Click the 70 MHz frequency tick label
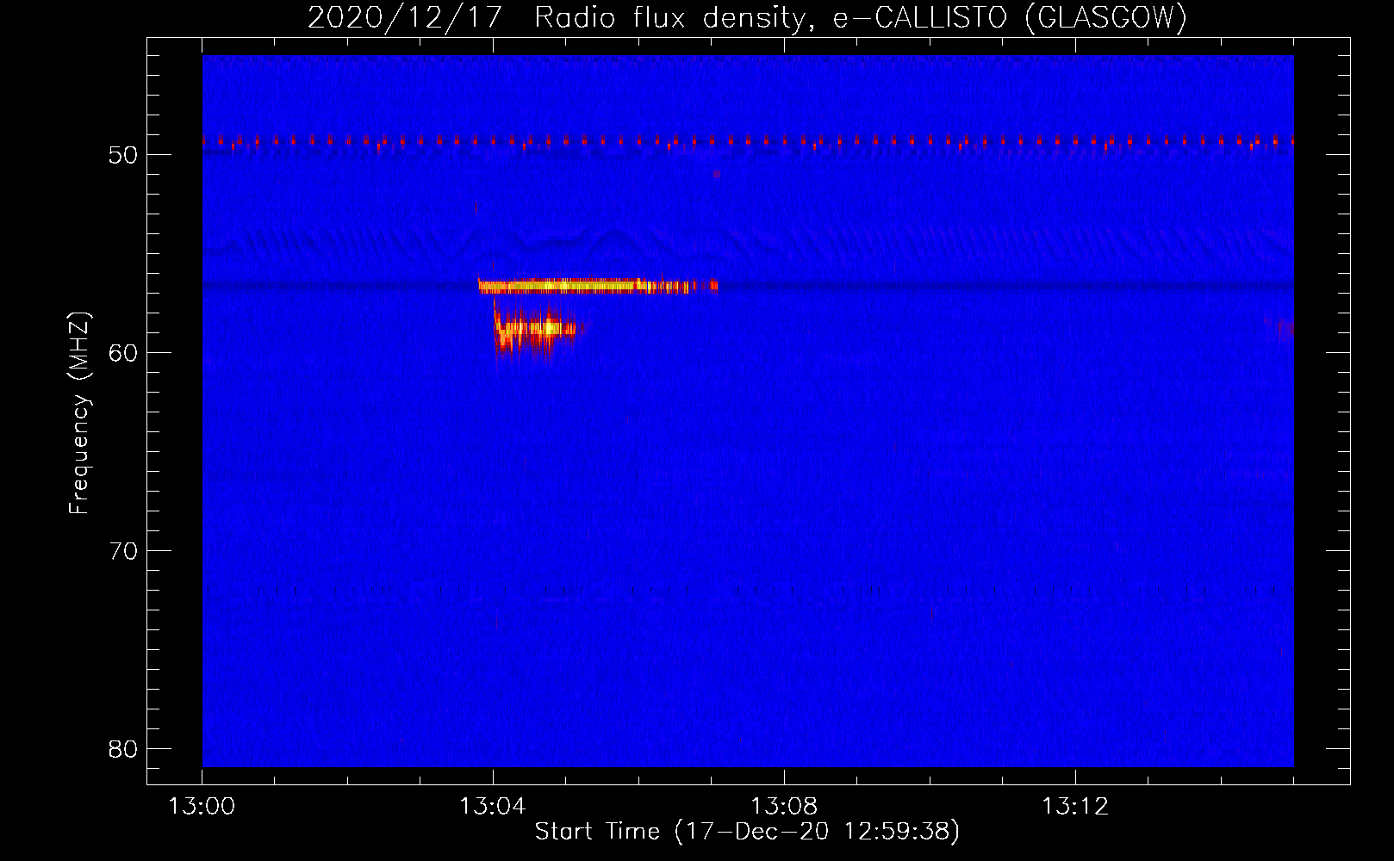 123,551
